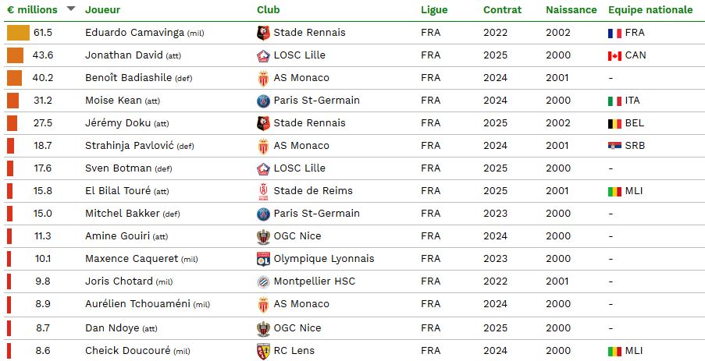Toggle sort arrow next to € millions
Image resolution: width=705 pixels, height=361 pixels.
[71, 9]
